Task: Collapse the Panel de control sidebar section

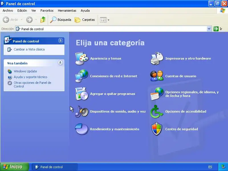Action: [60, 40]
